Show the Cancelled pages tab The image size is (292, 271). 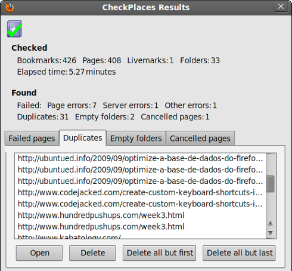click(200, 138)
